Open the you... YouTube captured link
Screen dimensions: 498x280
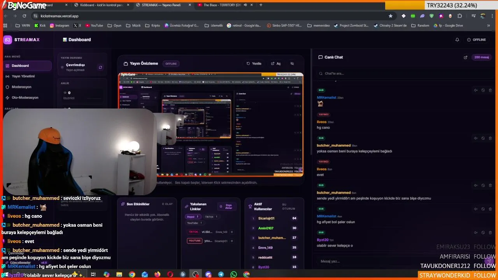point(208,241)
